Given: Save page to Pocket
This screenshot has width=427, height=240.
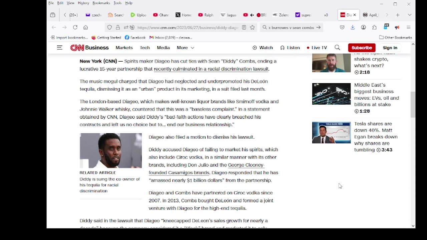Looking at the screenshot, I should [x=342, y=27].
